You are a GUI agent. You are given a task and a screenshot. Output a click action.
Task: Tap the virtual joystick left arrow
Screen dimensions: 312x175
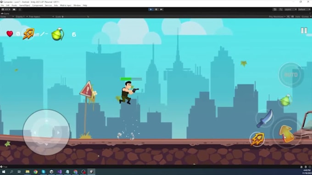(x=34, y=133)
